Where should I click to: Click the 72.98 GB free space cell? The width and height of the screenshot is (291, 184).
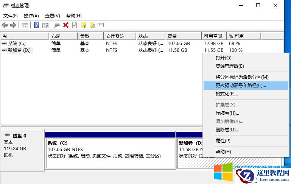(213, 44)
